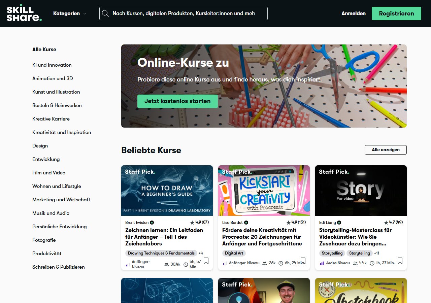431x303 pixels.
Task: Open Basteln & Heimwerken category
Action: click(57, 105)
